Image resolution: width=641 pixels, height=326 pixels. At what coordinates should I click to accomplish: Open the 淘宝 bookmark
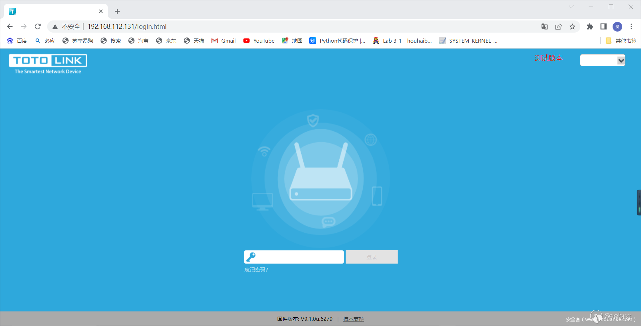138,41
